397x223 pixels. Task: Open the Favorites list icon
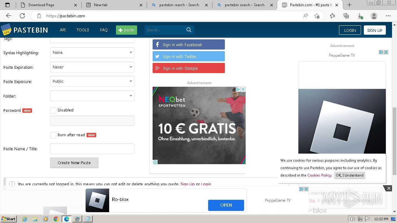point(332,16)
